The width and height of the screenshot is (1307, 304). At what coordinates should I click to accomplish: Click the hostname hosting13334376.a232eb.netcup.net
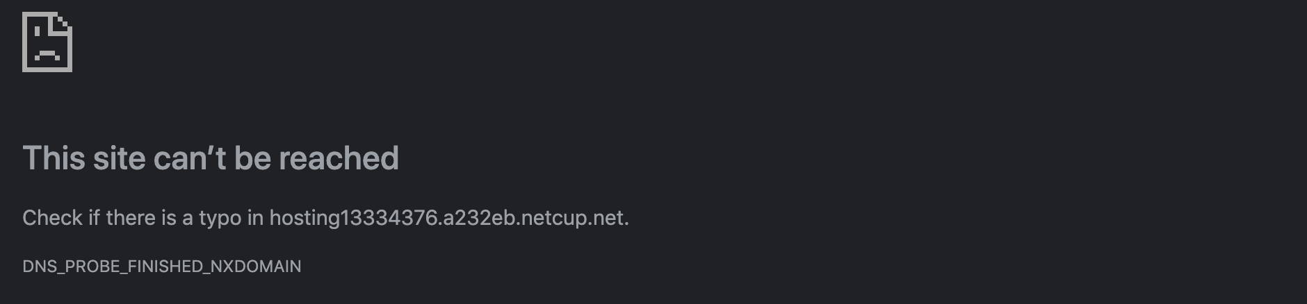(447, 218)
